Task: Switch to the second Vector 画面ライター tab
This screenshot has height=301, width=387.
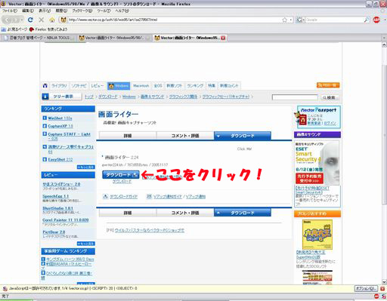Action: 114,38
